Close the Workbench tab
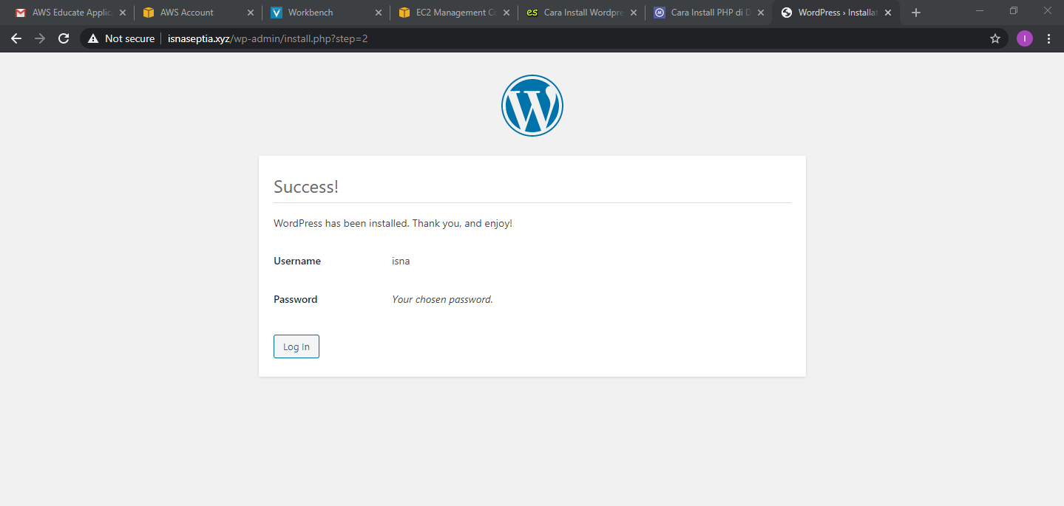Screen dimensions: 1064x506 point(379,13)
